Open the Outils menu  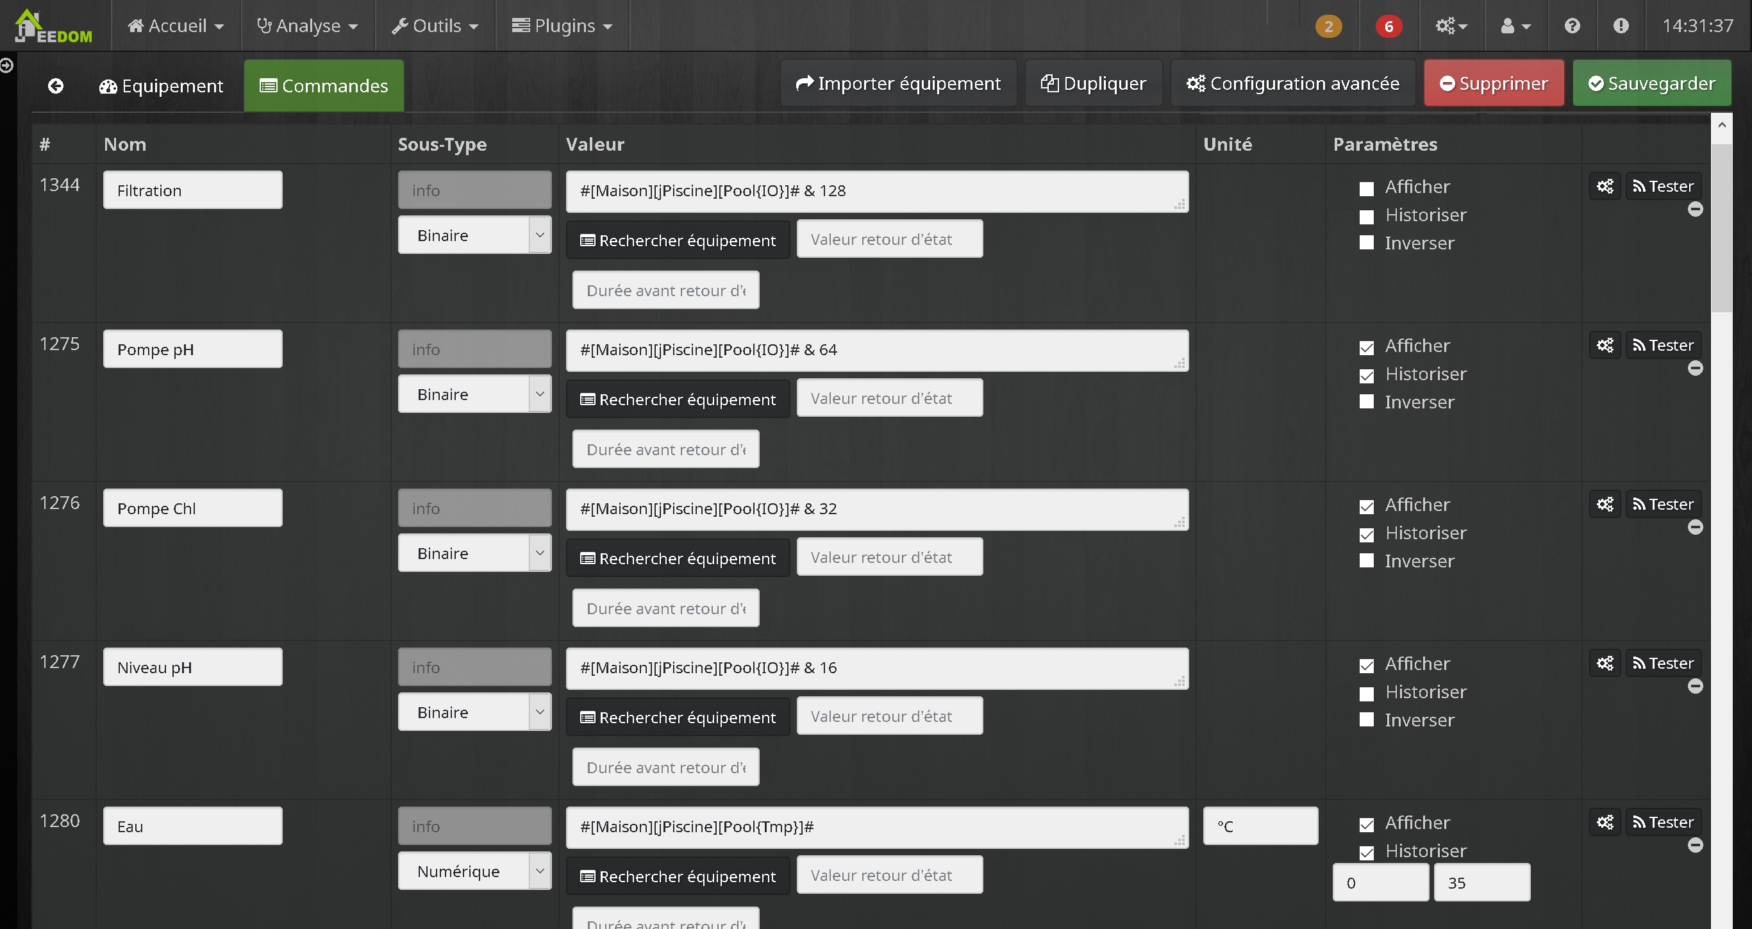point(435,26)
